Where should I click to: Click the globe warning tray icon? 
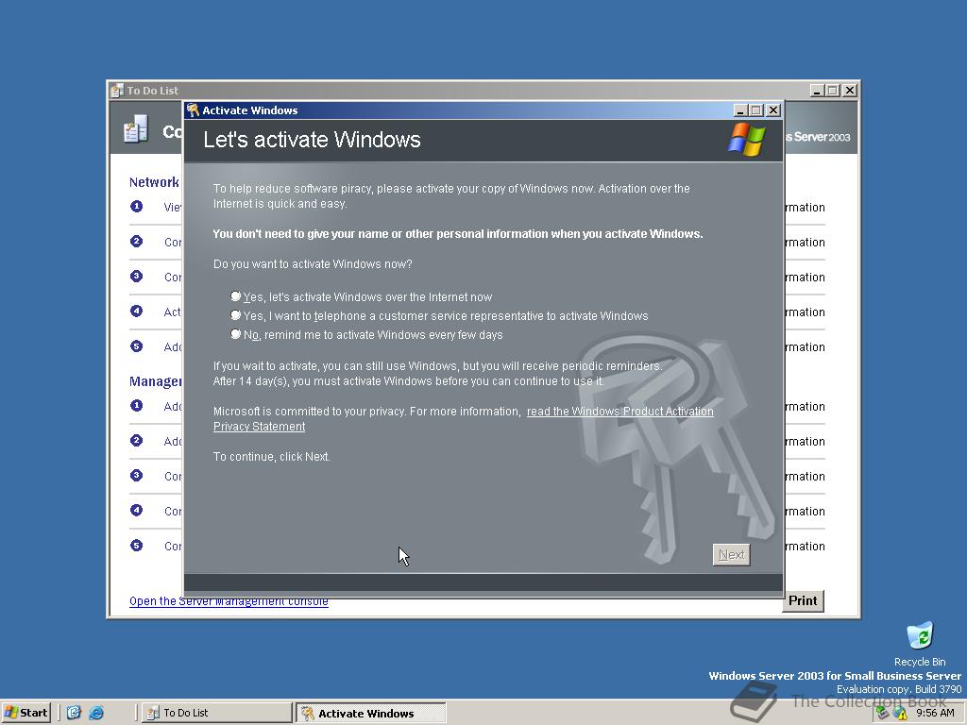[x=900, y=714]
